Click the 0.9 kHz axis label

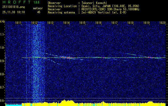point(2,61)
